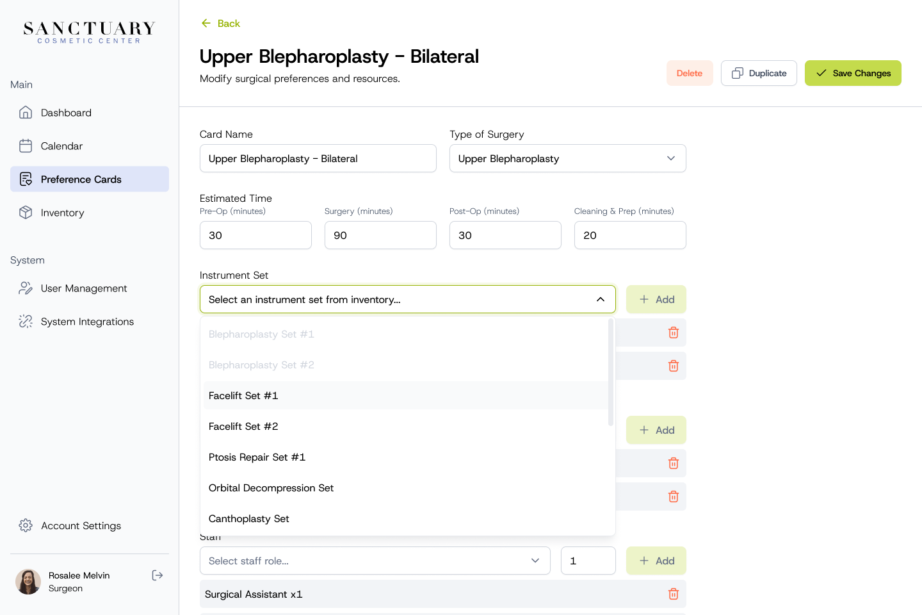Viewport: 922px width, 615px height.
Task: Save the card with Save Changes
Action: click(x=853, y=73)
